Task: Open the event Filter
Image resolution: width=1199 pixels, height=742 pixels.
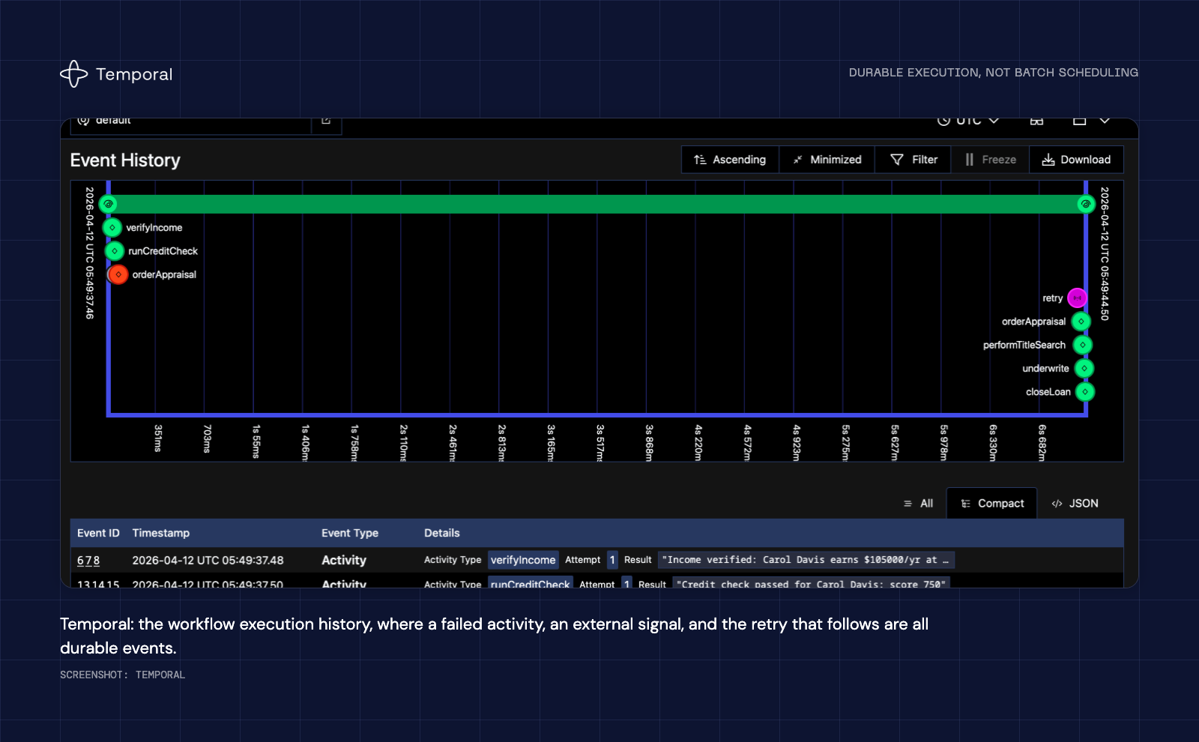Action: [913, 160]
